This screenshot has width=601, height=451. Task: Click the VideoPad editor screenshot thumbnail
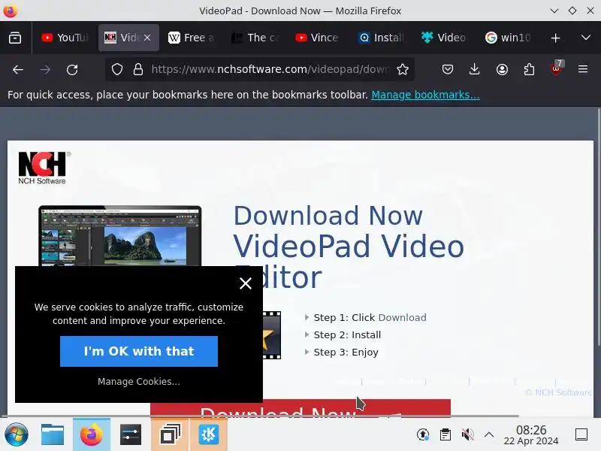pyautogui.click(x=120, y=236)
